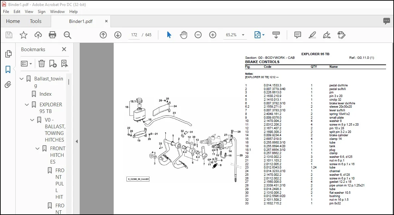Go to previous page arrow icon

[x=103, y=35]
